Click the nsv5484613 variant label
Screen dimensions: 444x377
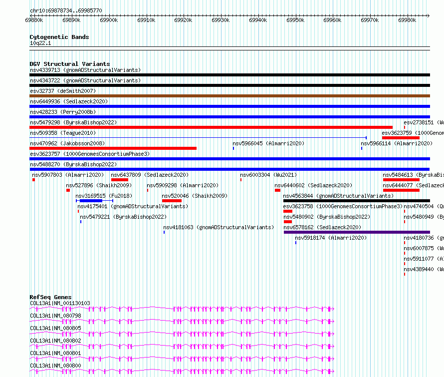pos(413,175)
